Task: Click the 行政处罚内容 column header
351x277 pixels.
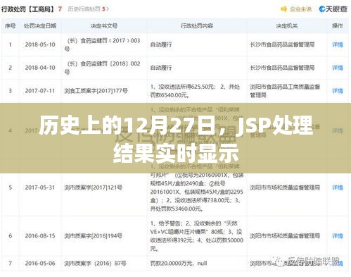Action: (x=197, y=26)
